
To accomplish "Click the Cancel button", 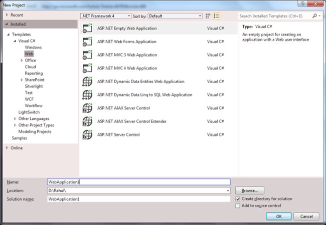I will pyautogui.click(x=306, y=216).
